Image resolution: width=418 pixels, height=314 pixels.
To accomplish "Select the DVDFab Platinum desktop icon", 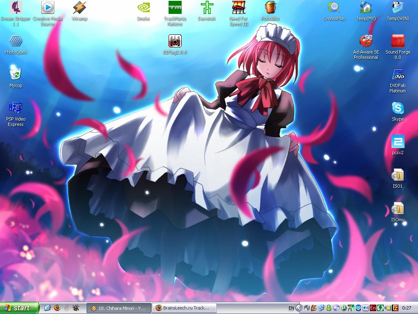I will pyautogui.click(x=398, y=81).
